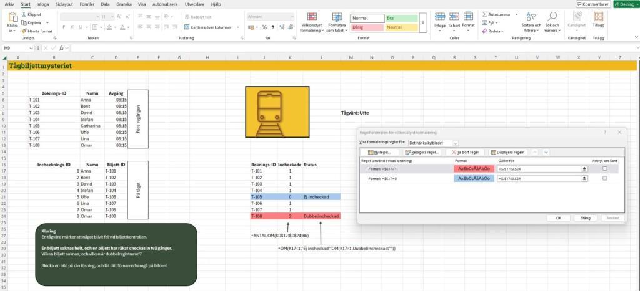Check Avbryt om Sant for the $K17=0 rule

[x=604, y=178]
